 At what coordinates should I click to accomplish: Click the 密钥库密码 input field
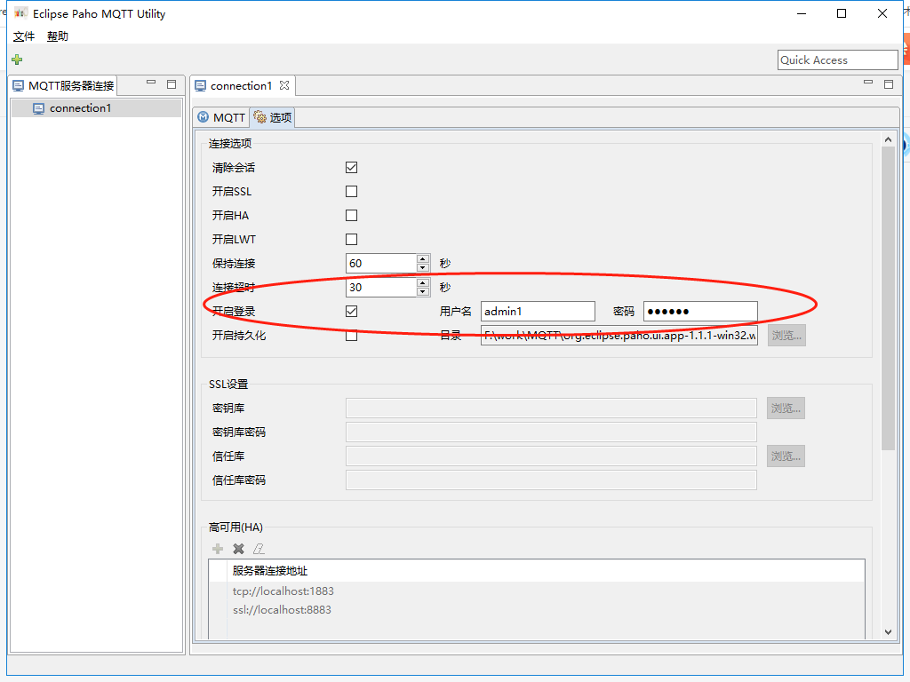point(551,432)
